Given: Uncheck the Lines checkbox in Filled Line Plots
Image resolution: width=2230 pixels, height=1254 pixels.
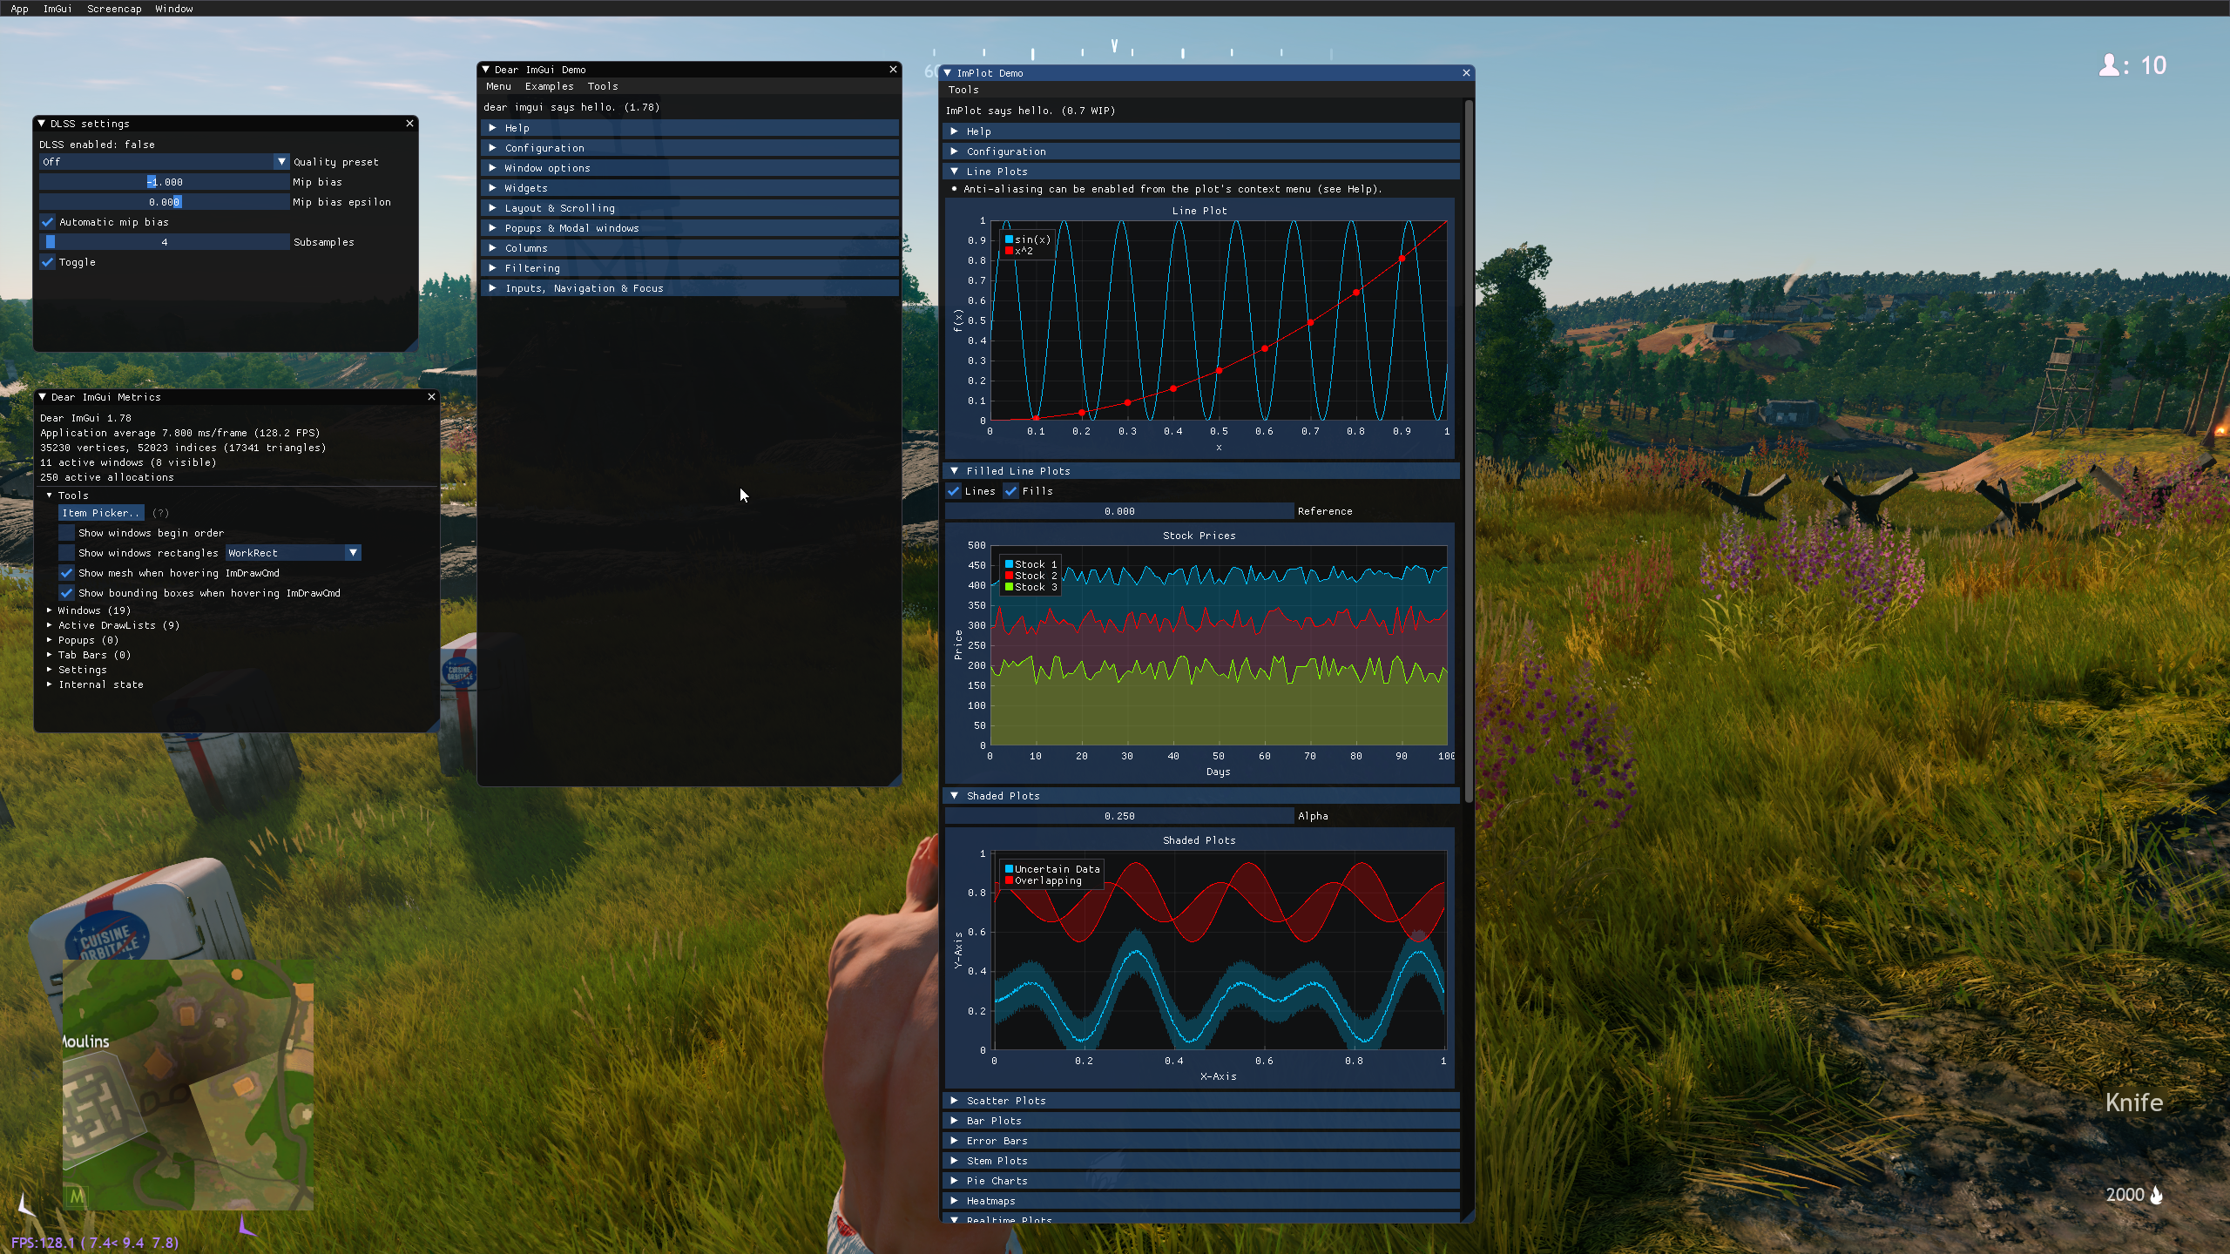Looking at the screenshot, I should point(954,491).
